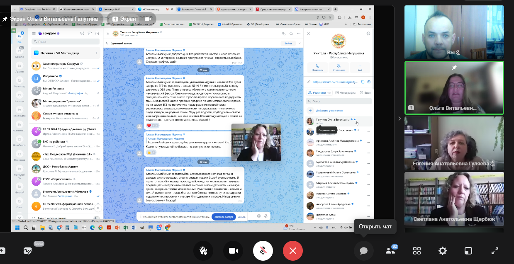Select Светлана Анатольевна Щербюк video tile
The image size is (514, 264).
(x=454, y=198)
